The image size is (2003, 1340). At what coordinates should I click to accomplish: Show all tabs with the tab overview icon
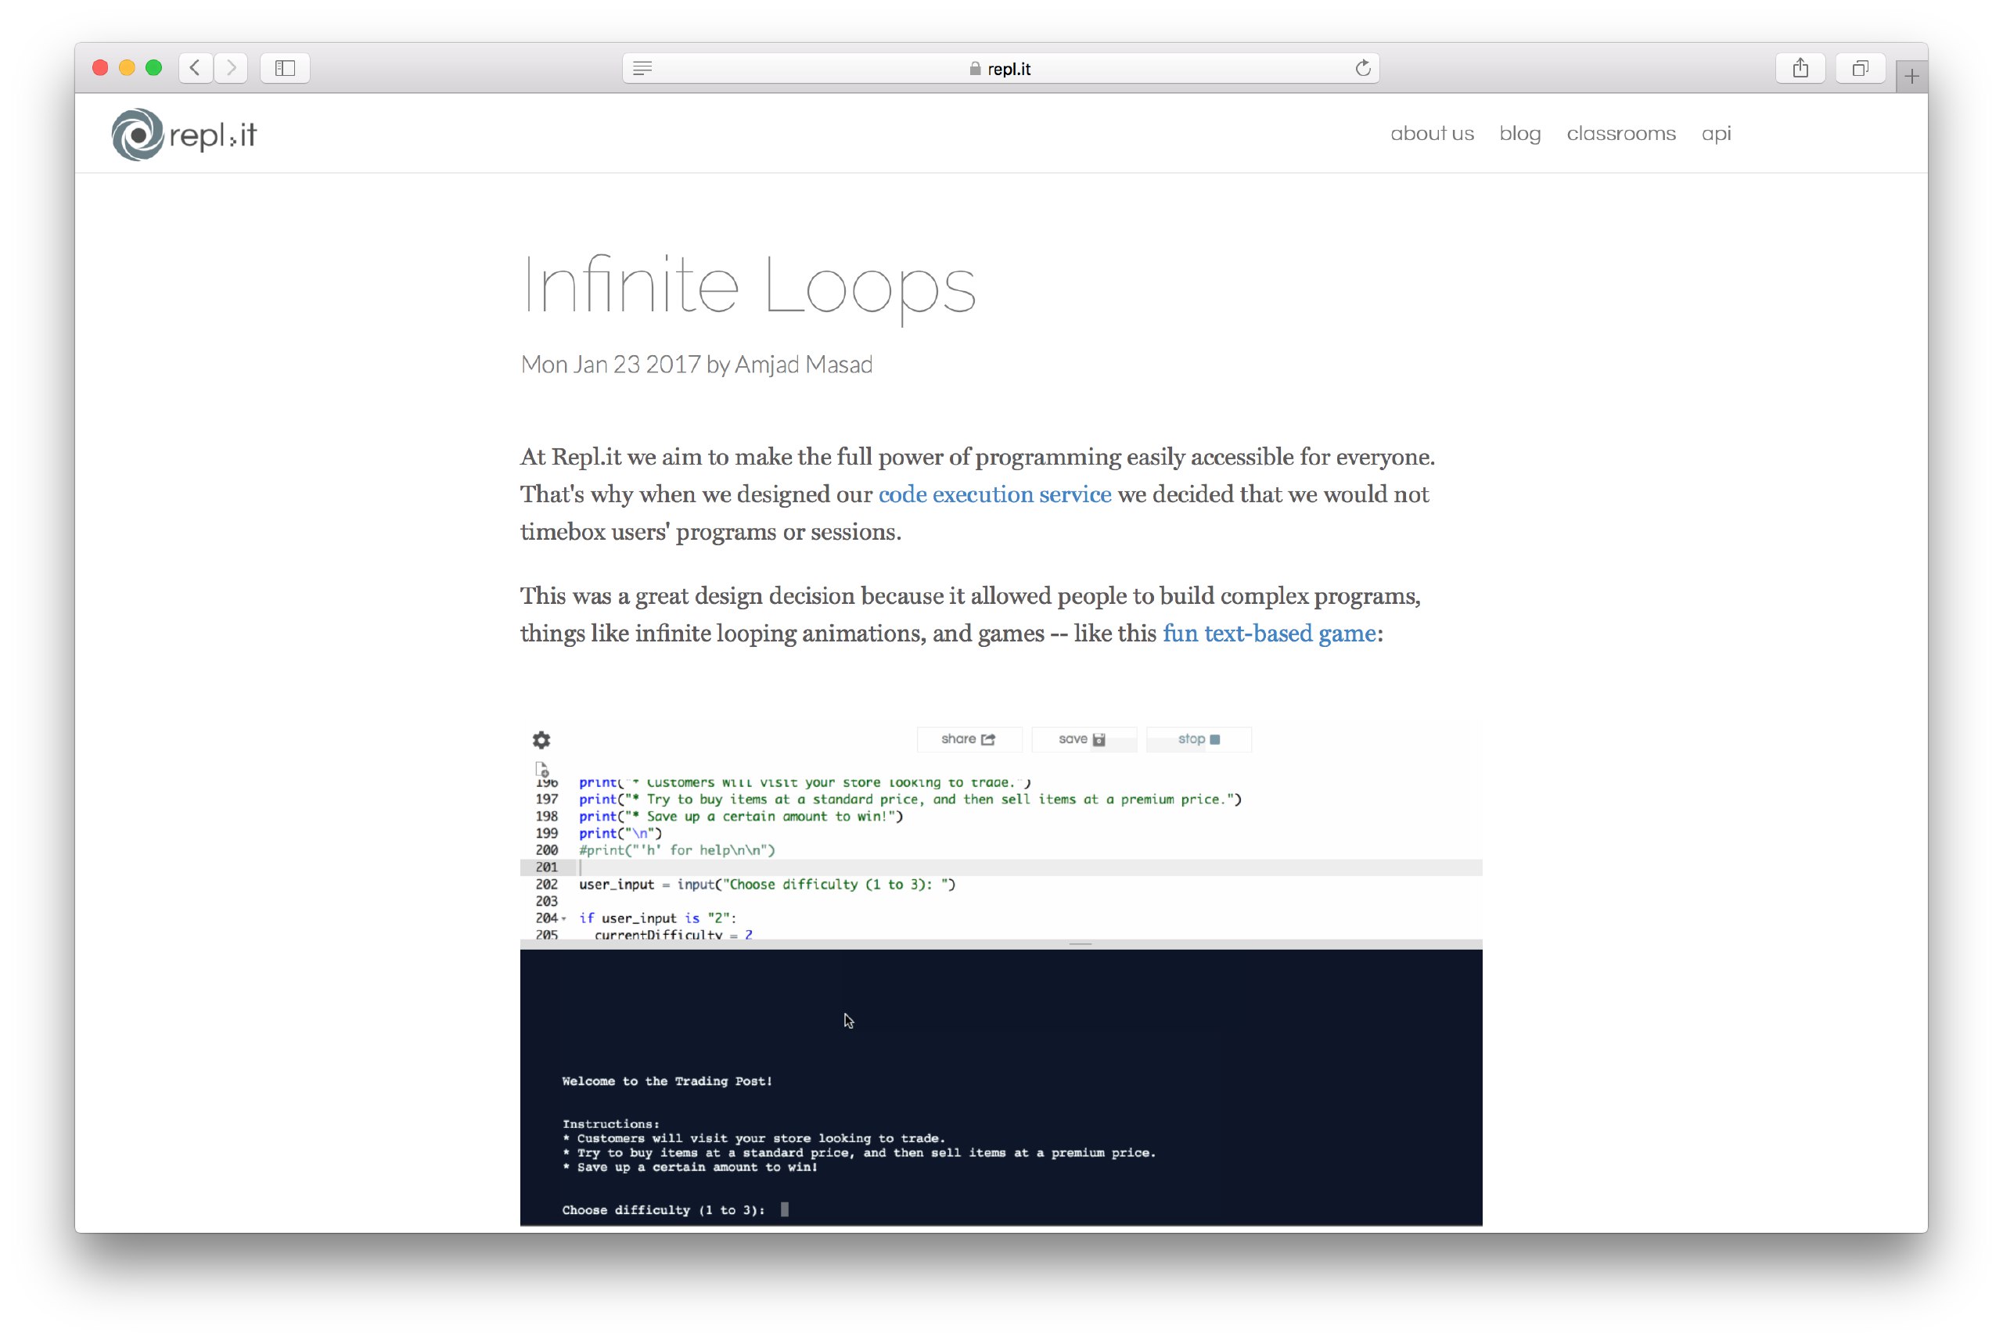pos(1861,67)
